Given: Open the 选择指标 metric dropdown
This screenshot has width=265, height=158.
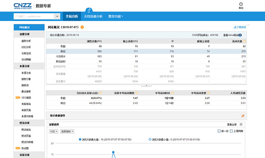Looking at the screenshot, I should [67, 131].
